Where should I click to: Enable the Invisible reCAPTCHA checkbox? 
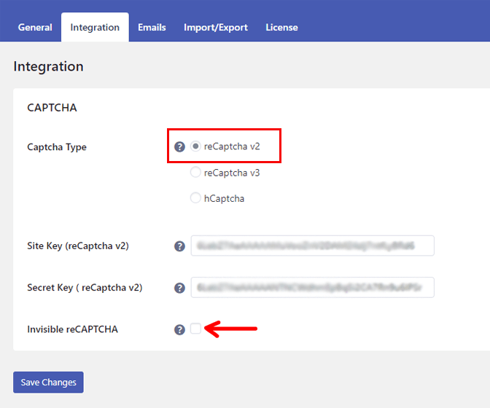point(195,329)
